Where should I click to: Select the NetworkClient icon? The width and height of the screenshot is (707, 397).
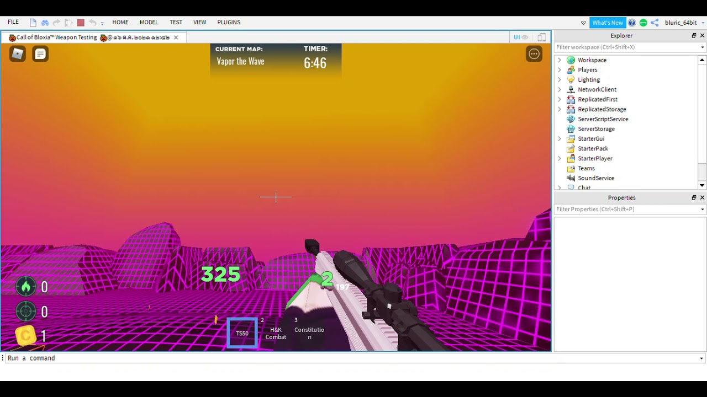571,89
